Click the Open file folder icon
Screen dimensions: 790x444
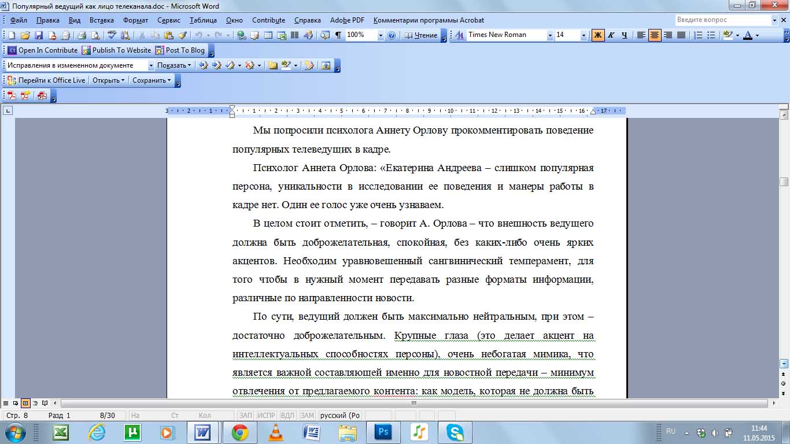(25, 35)
